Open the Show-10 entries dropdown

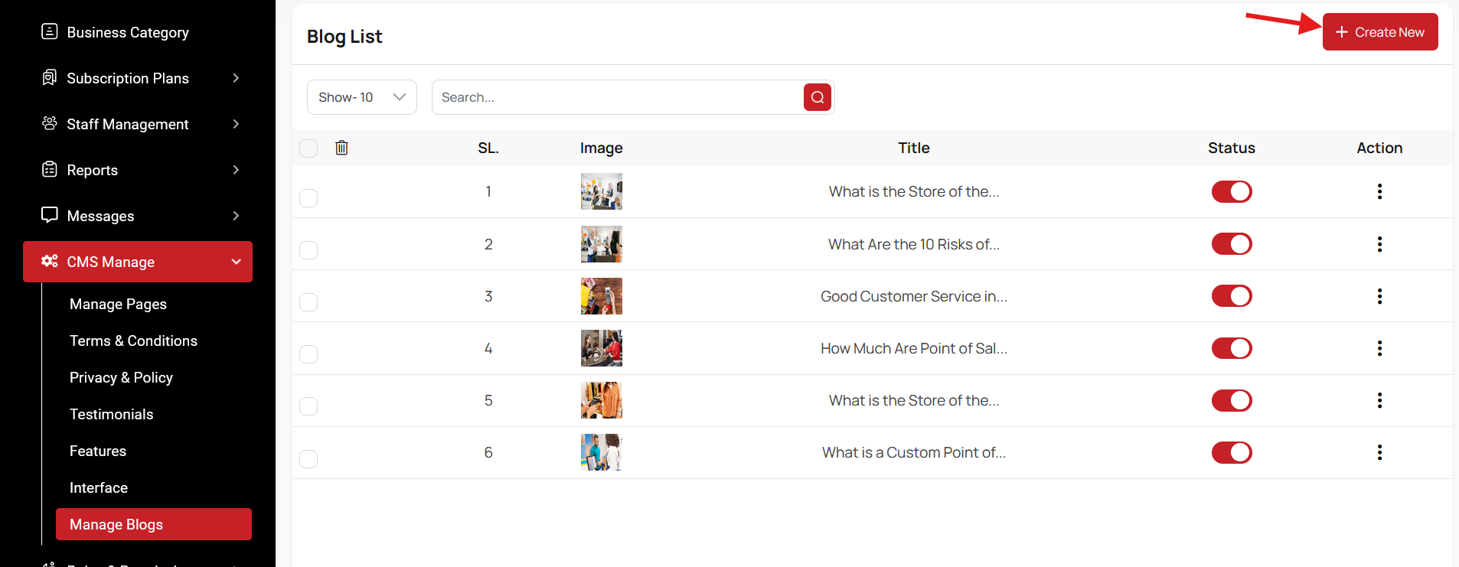361,97
